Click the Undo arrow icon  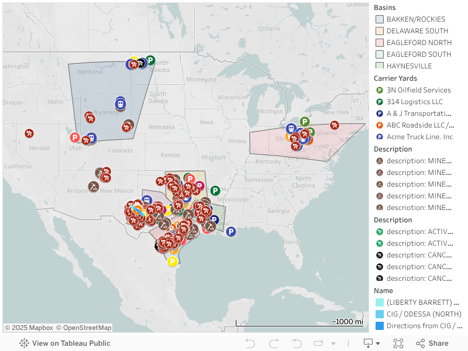click(x=250, y=343)
